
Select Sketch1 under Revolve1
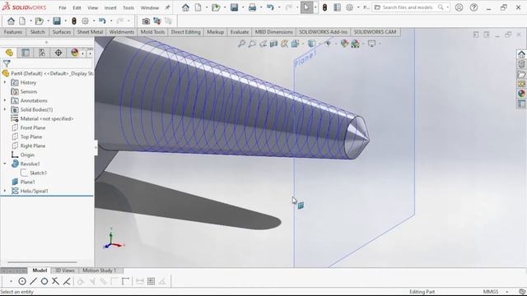coord(38,173)
